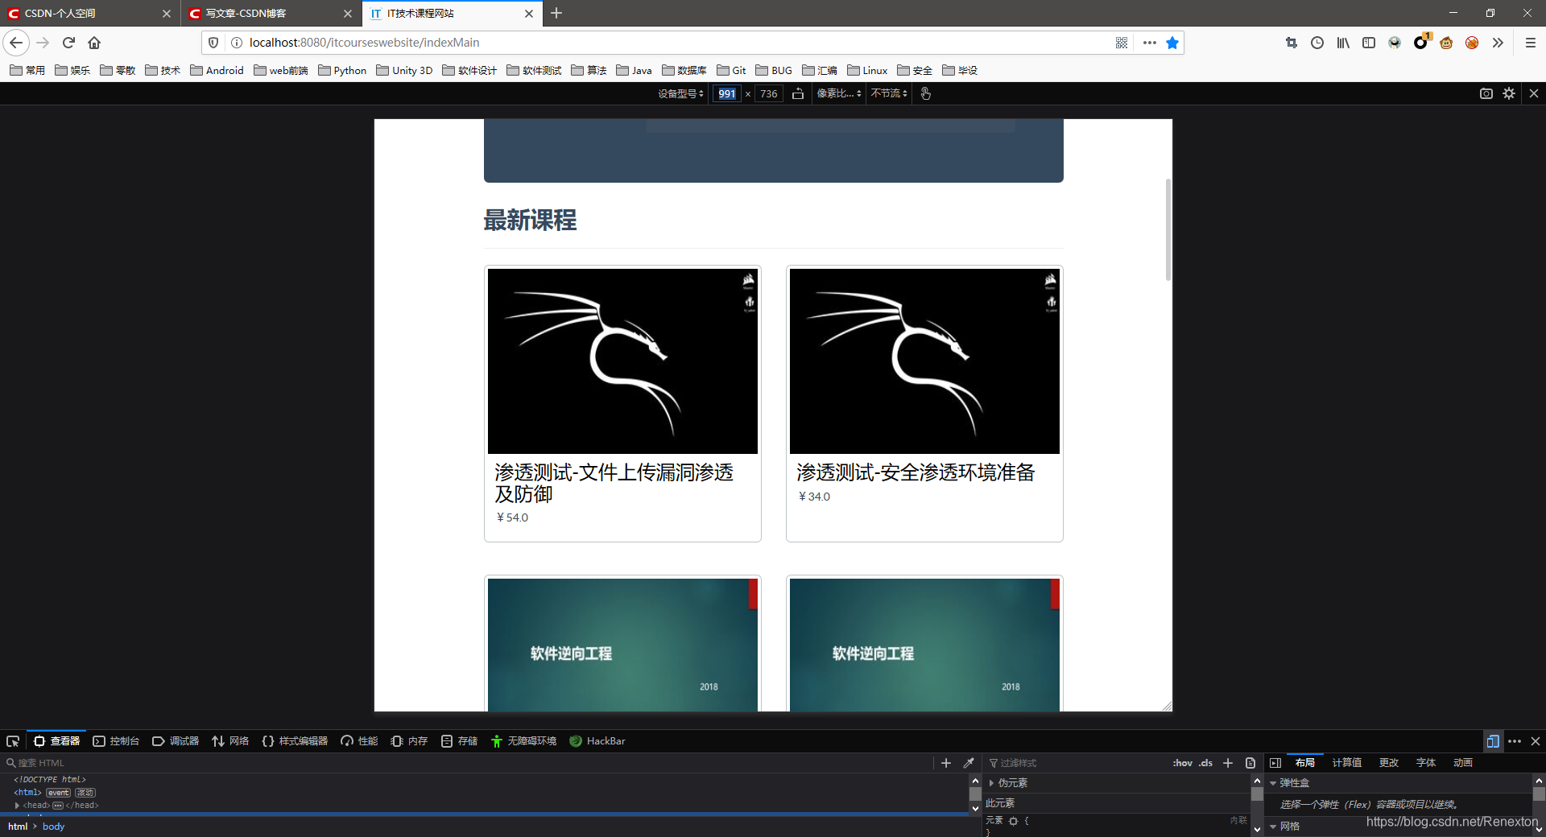Viewport: 1546px width, 837px height.
Task: Reload the current page
Action: tap(68, 43)
